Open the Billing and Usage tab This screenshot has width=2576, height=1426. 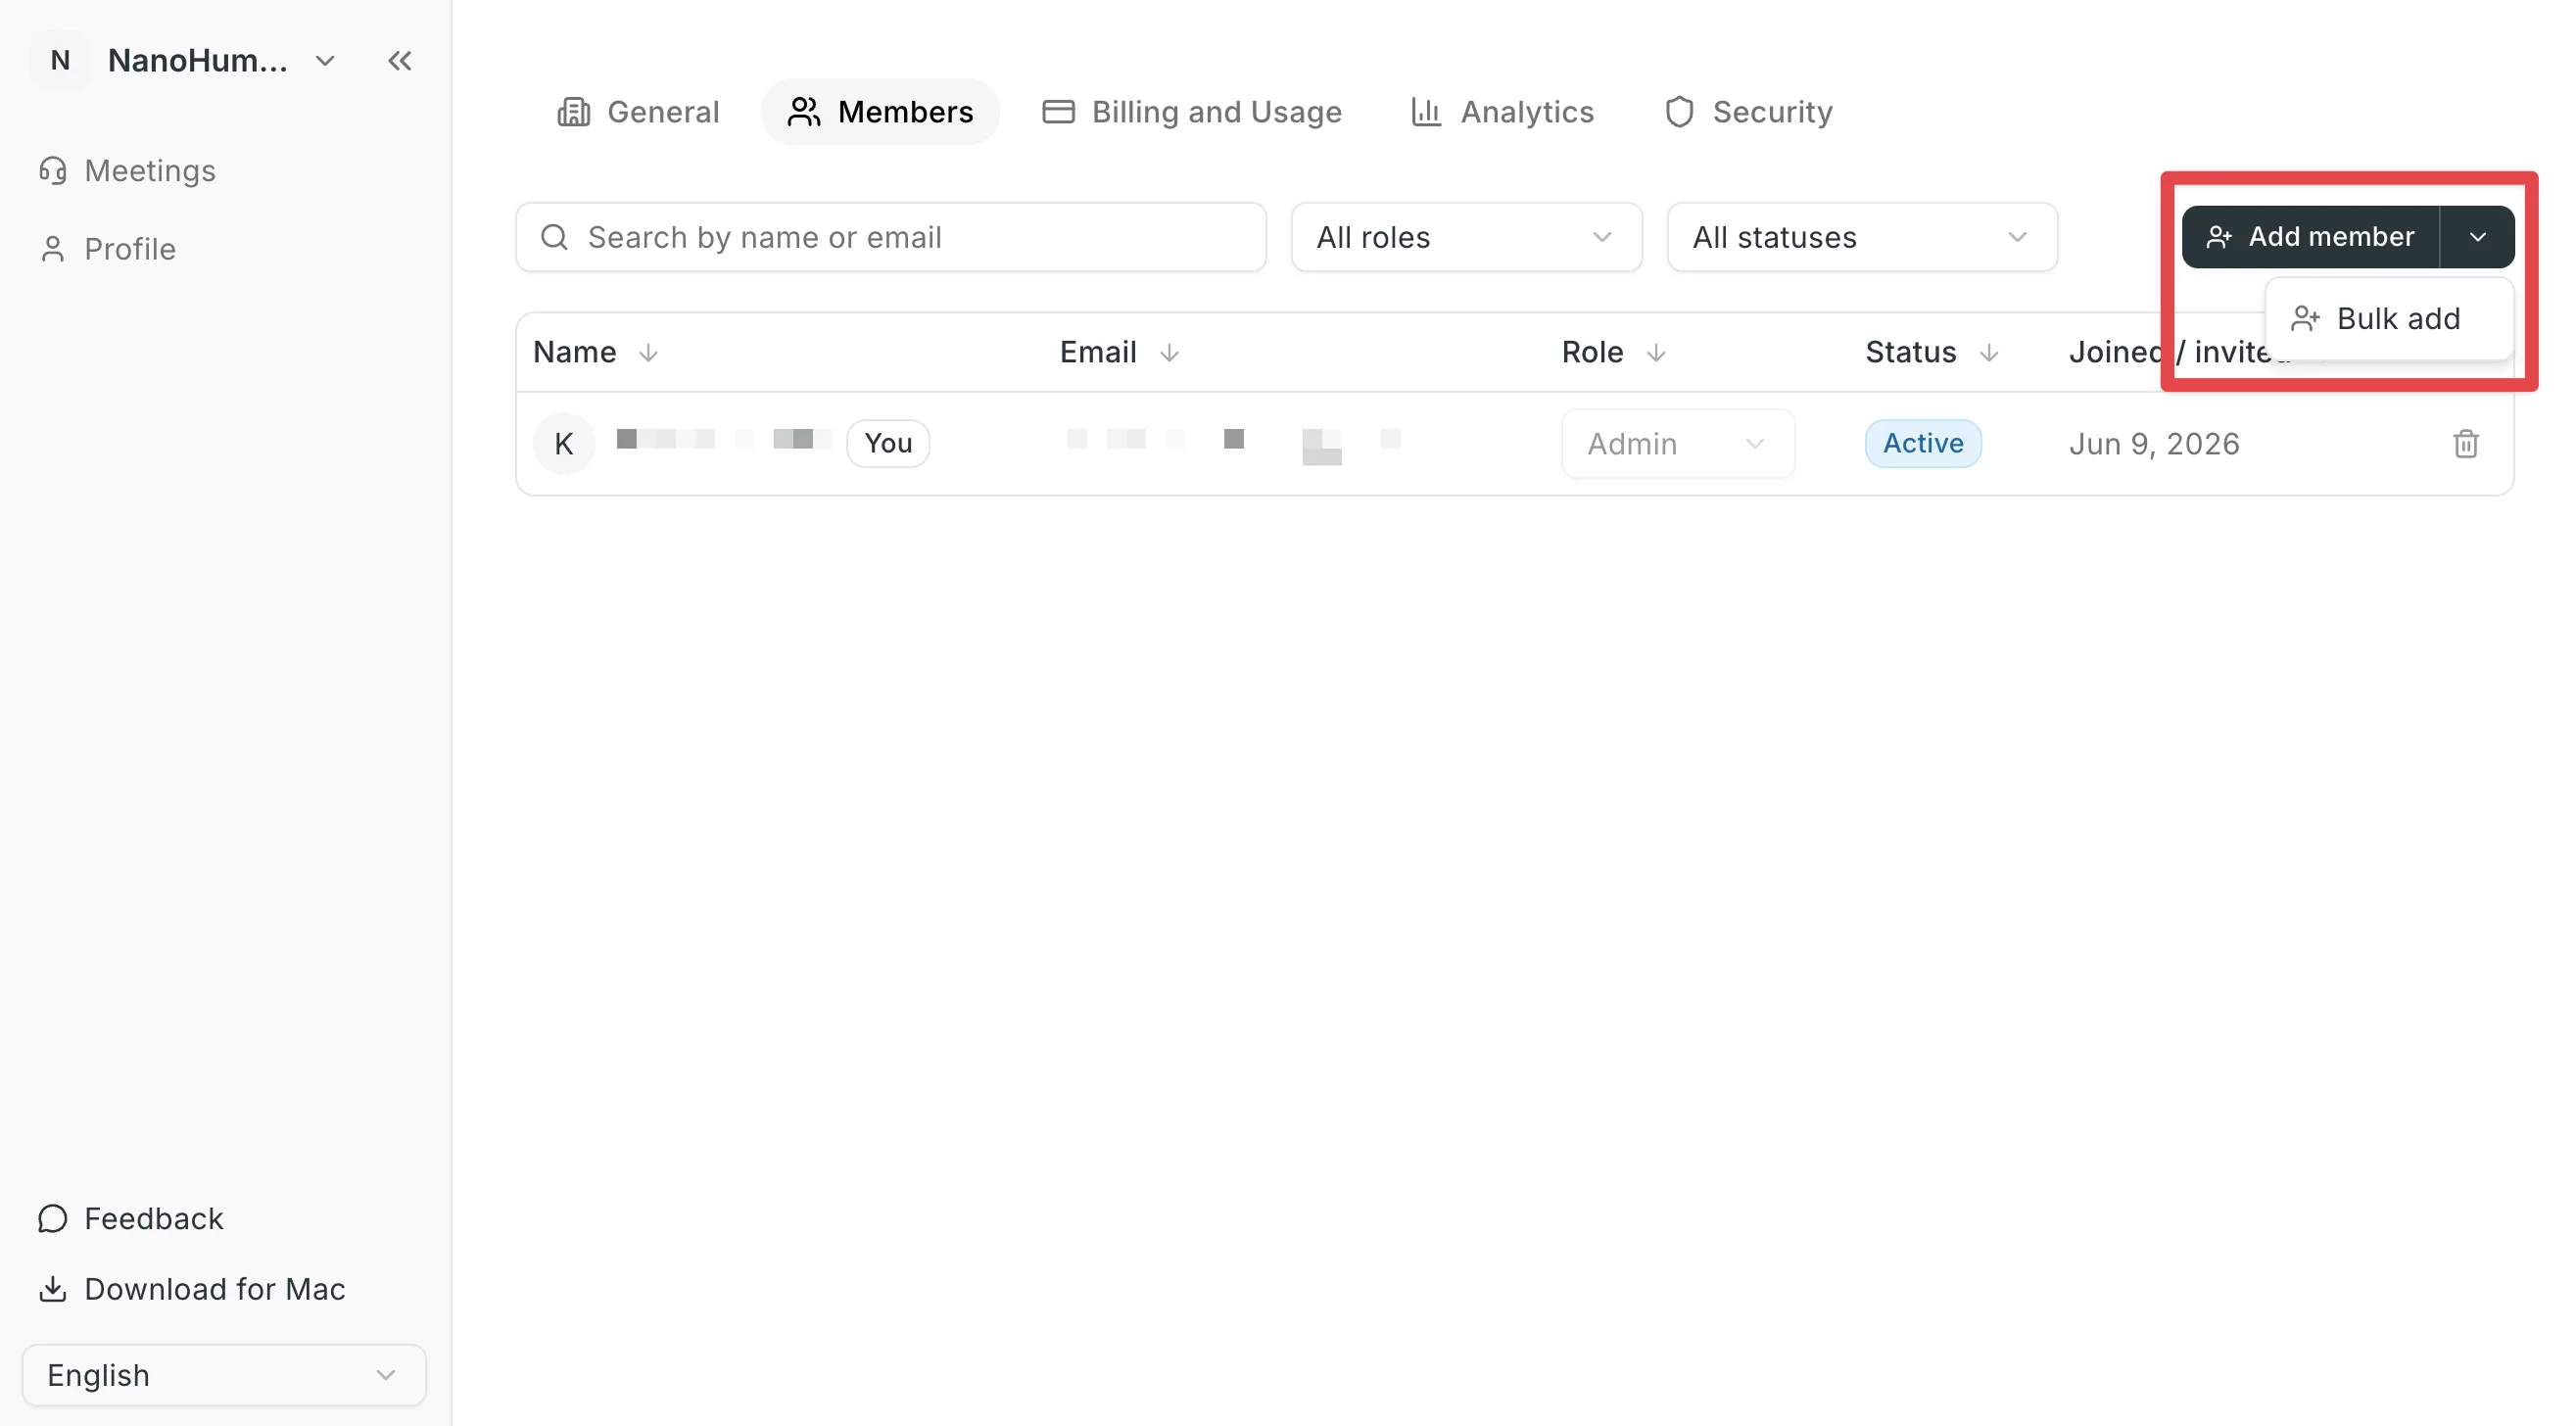pos(1192,112)
